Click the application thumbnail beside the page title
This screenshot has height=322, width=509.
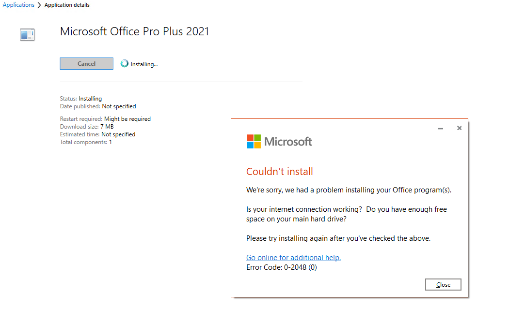pyautogui.click(x=27, y=34)
